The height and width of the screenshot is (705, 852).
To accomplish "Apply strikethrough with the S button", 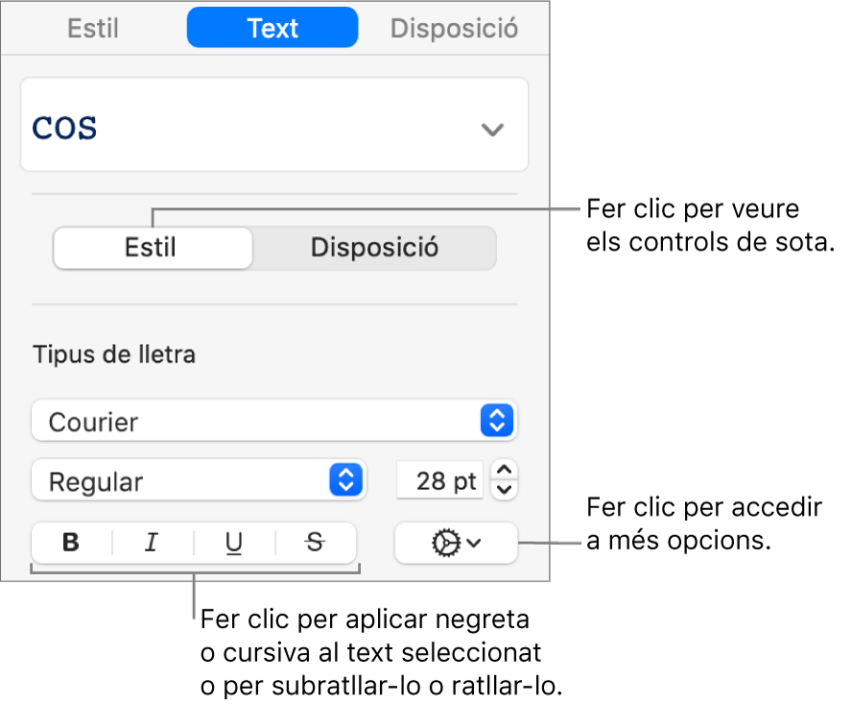I will [x=315, y=543].
